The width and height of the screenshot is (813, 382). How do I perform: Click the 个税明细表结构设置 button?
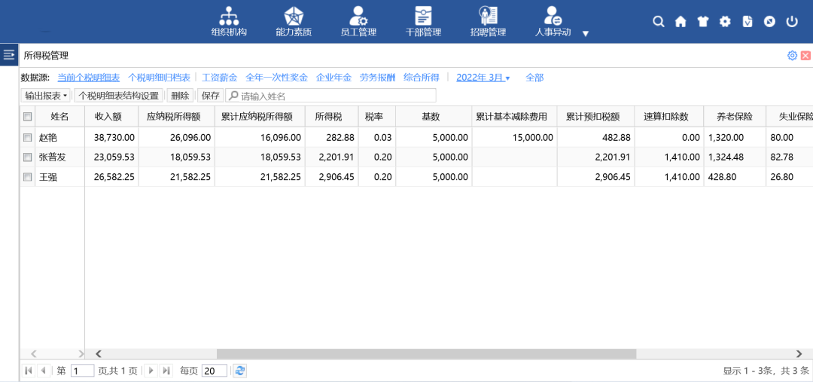tap(119, 96)
